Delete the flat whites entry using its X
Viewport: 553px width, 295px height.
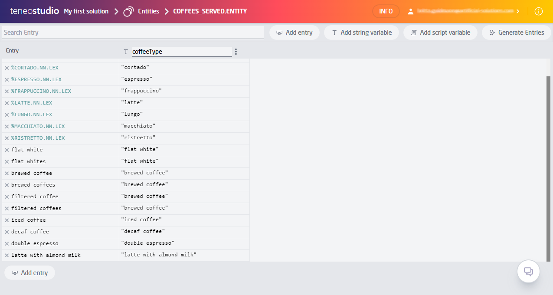tap(7, 161)
